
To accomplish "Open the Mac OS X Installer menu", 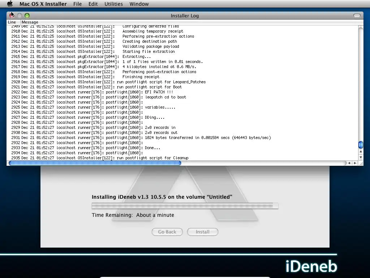I will 43,4.
